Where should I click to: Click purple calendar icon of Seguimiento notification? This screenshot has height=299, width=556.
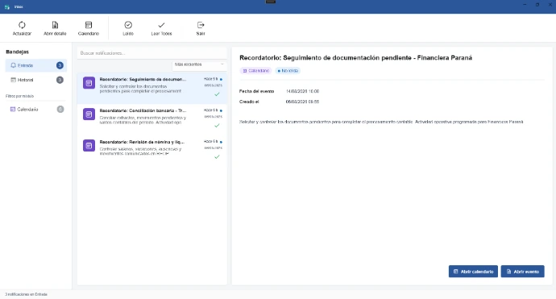89,83
